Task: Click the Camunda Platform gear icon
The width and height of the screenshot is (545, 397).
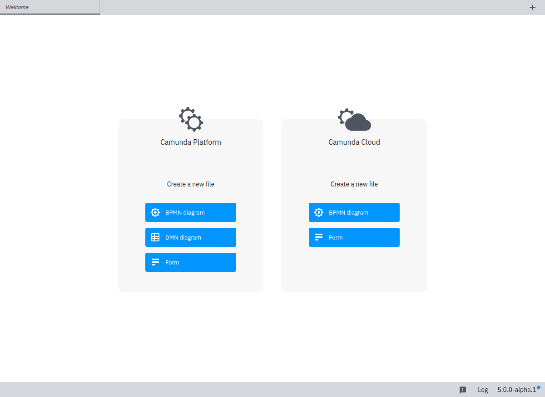Action: click(x=190, y=119)
